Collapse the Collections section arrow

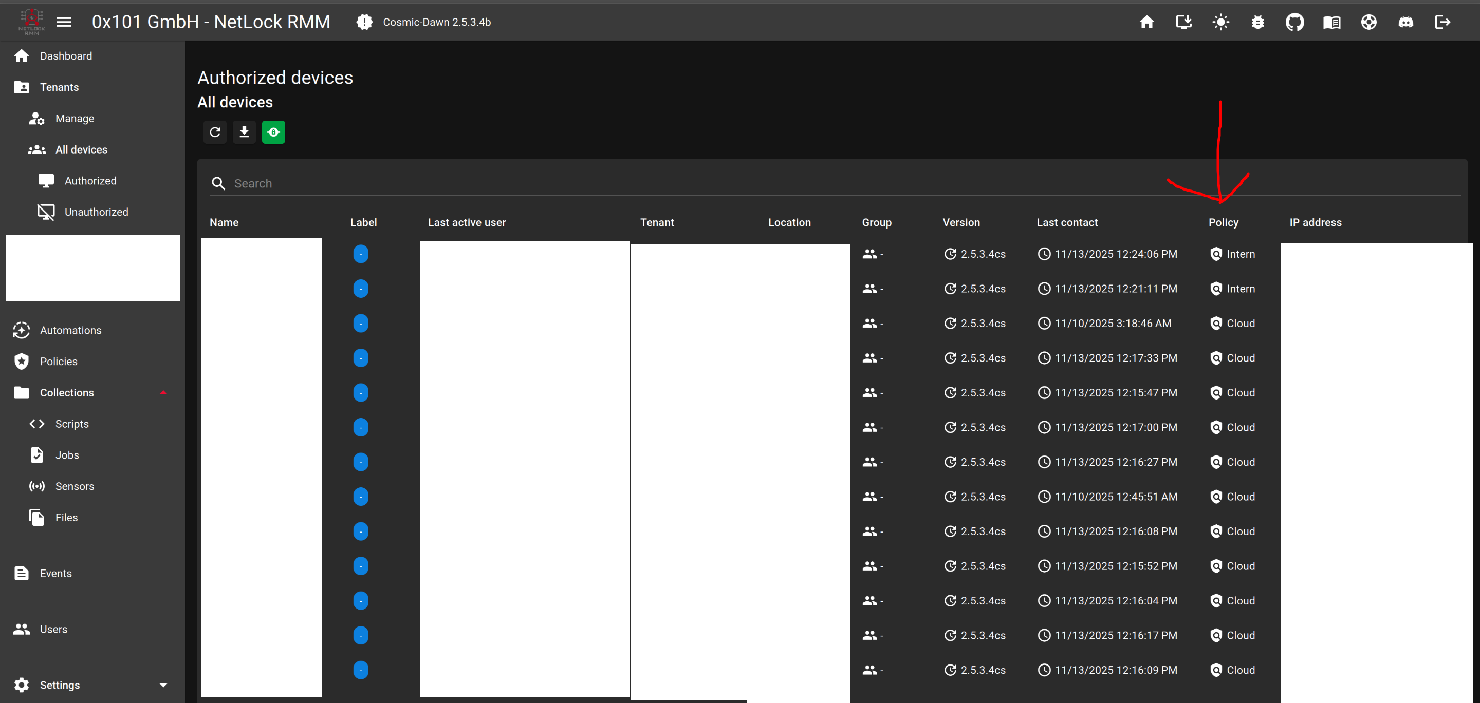pos(163,393)
